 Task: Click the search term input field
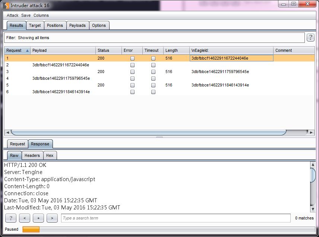pos(176,218)
